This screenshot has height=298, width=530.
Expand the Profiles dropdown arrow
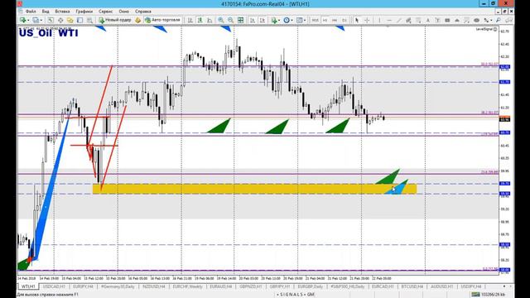click(41, 20)
